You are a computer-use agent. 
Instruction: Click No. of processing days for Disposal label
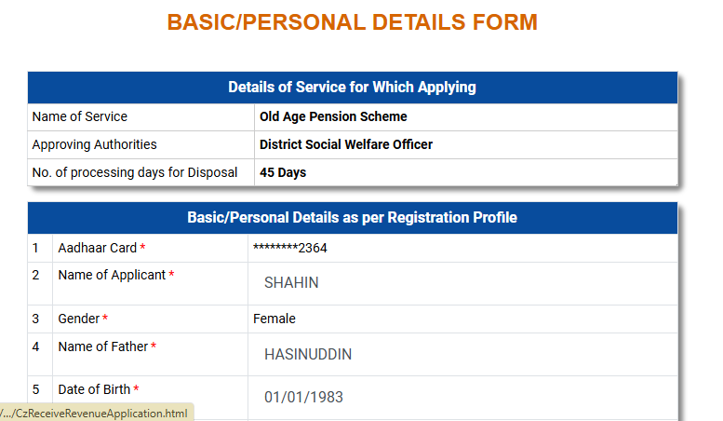(135, 172)
